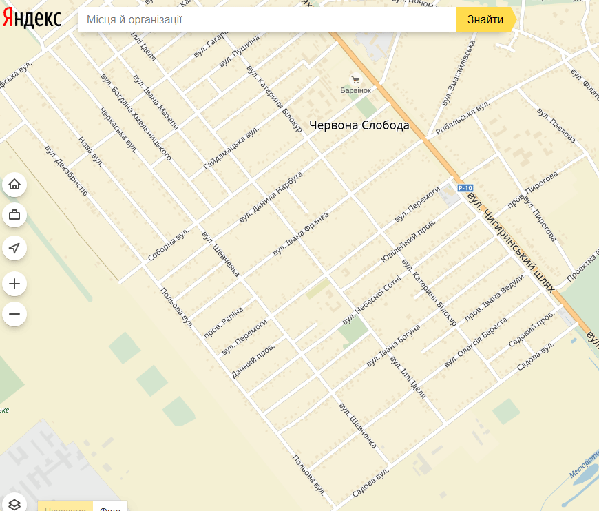The height and width of the screenshot is (511, 599).
Task: Select the Соборна вул. street label
Action: pos(169,245)
